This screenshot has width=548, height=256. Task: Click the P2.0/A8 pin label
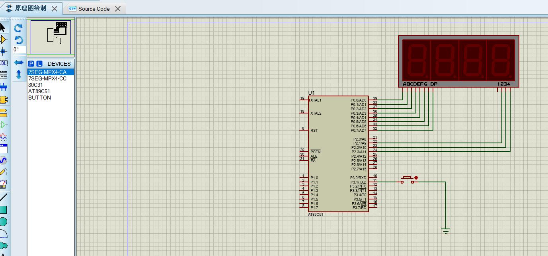[x=360, y=139]
